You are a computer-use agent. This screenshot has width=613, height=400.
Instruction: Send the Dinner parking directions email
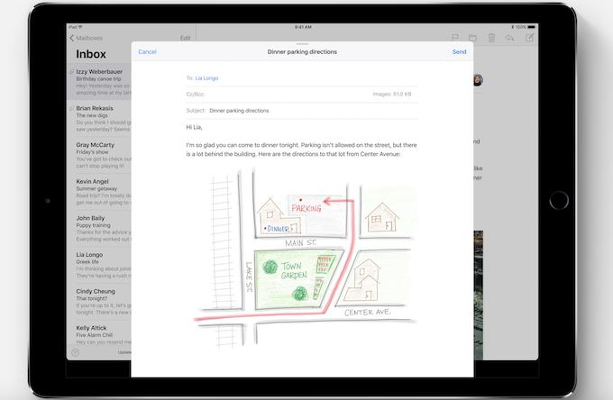pos(459,52)
